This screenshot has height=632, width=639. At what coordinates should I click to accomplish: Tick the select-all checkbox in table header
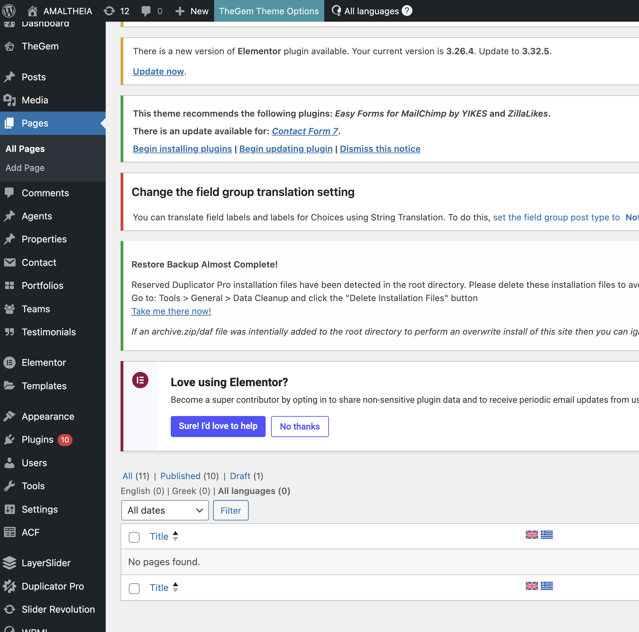click(x=134, y=537)
